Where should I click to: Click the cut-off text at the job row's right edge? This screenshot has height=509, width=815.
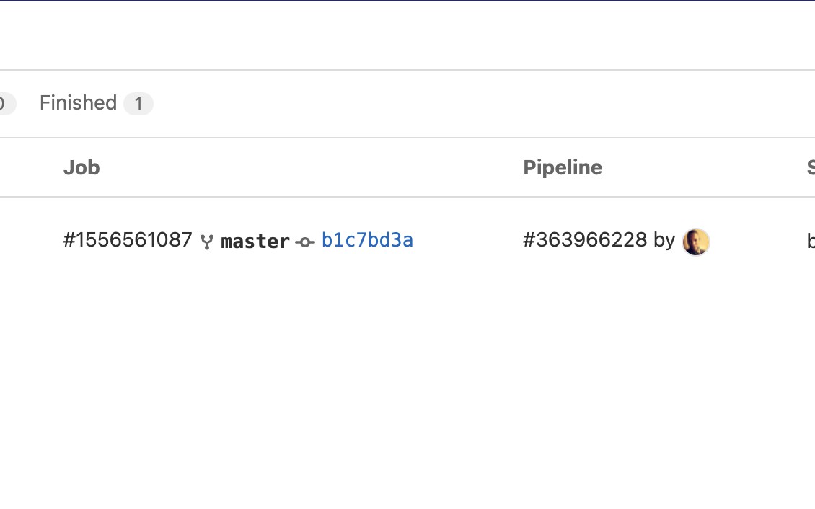click(810, 241)
